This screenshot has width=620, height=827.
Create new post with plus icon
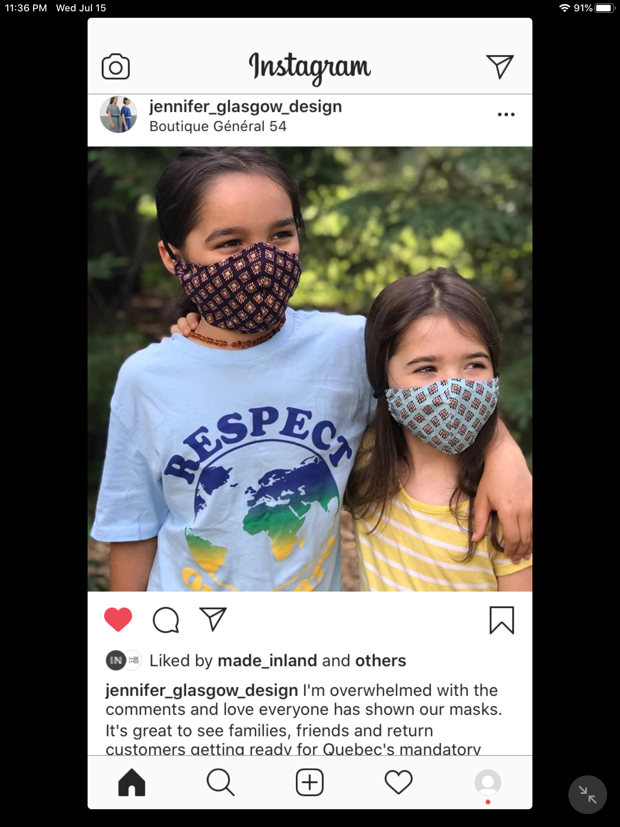[310, 783]
